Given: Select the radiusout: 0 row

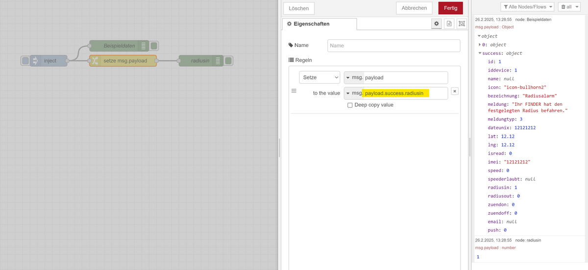Looking at the screenshot, I should 504,196.
